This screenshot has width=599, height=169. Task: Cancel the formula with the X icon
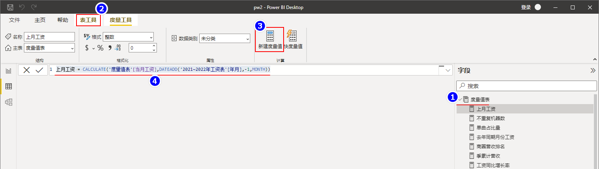[x=27, y=70]
